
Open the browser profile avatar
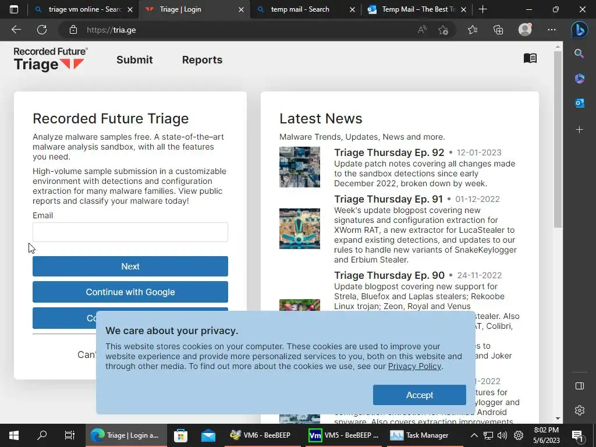(525, 30)
